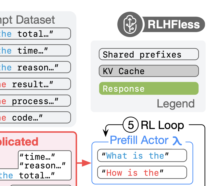Select the "the reason…" prompt row
Viewport: 211px width, 186px height.
click(35, 67)
